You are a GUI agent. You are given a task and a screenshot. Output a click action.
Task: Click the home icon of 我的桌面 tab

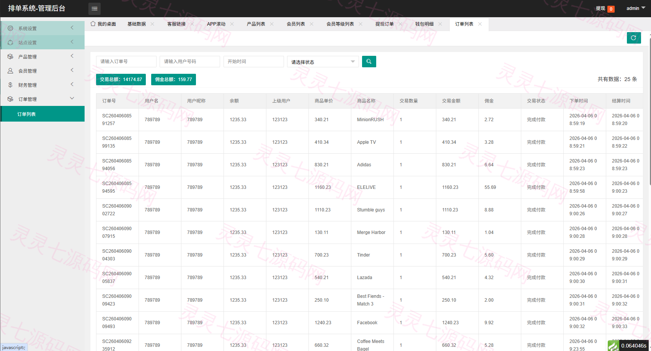point(93,24)
